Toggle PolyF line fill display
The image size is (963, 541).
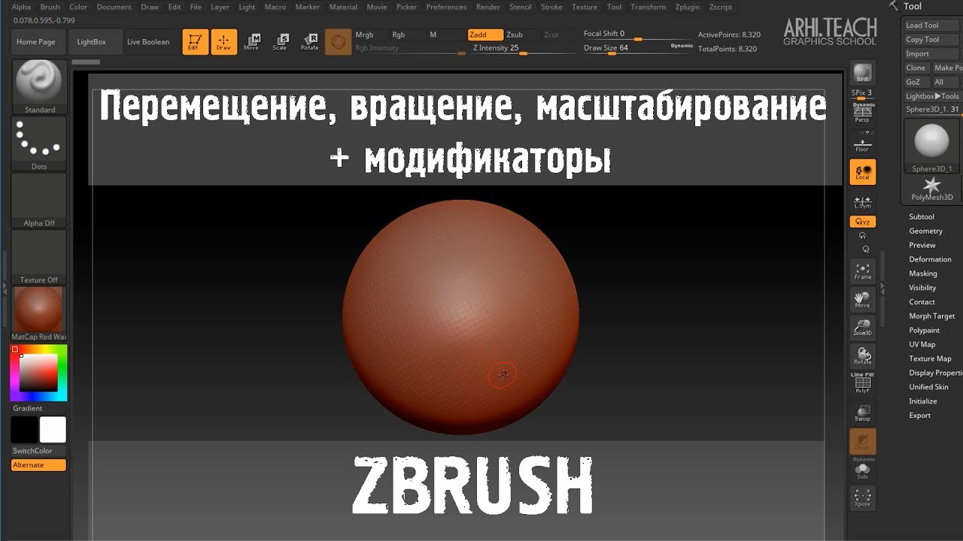click(862, 384)
